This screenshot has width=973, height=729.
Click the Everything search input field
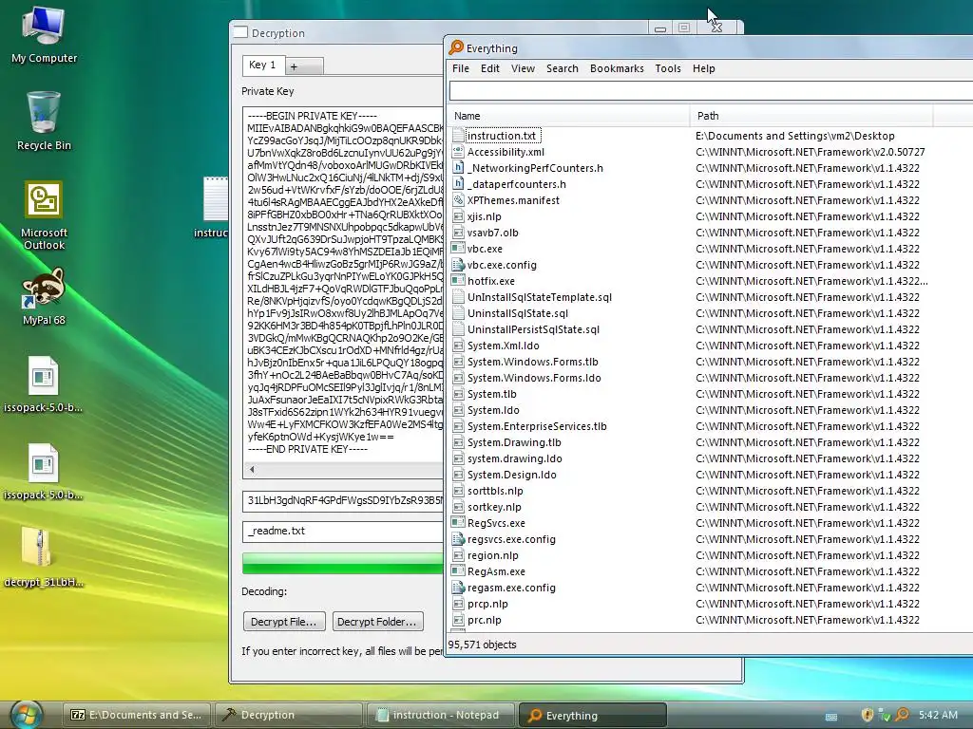pos(711,91)
